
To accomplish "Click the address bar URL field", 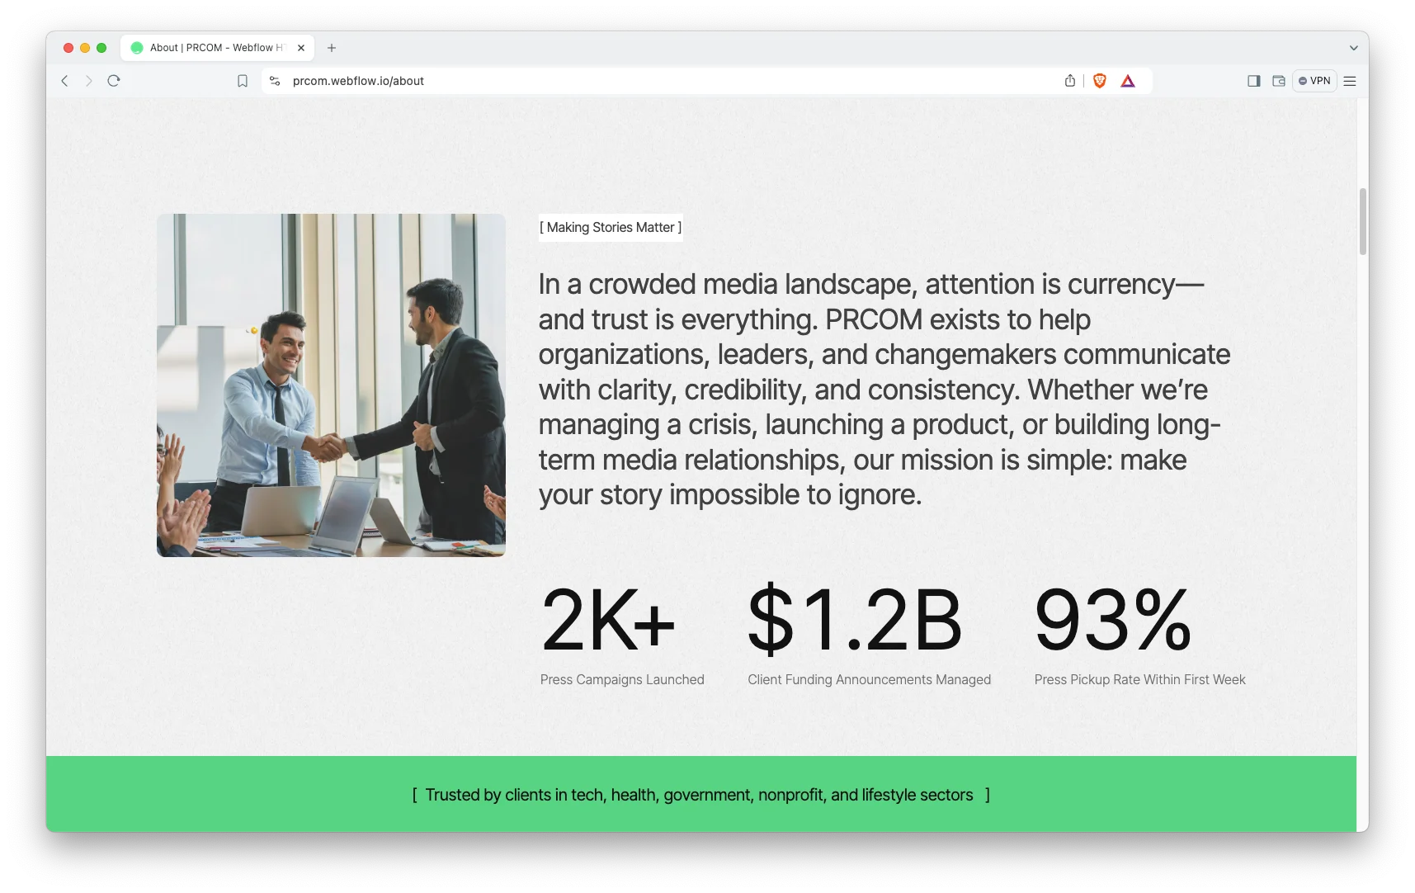I will pyautogui.click(x=660, y=81).
